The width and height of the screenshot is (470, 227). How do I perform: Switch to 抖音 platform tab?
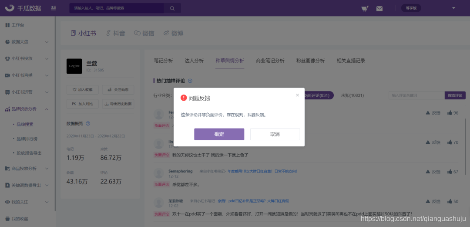click(116, 33)
